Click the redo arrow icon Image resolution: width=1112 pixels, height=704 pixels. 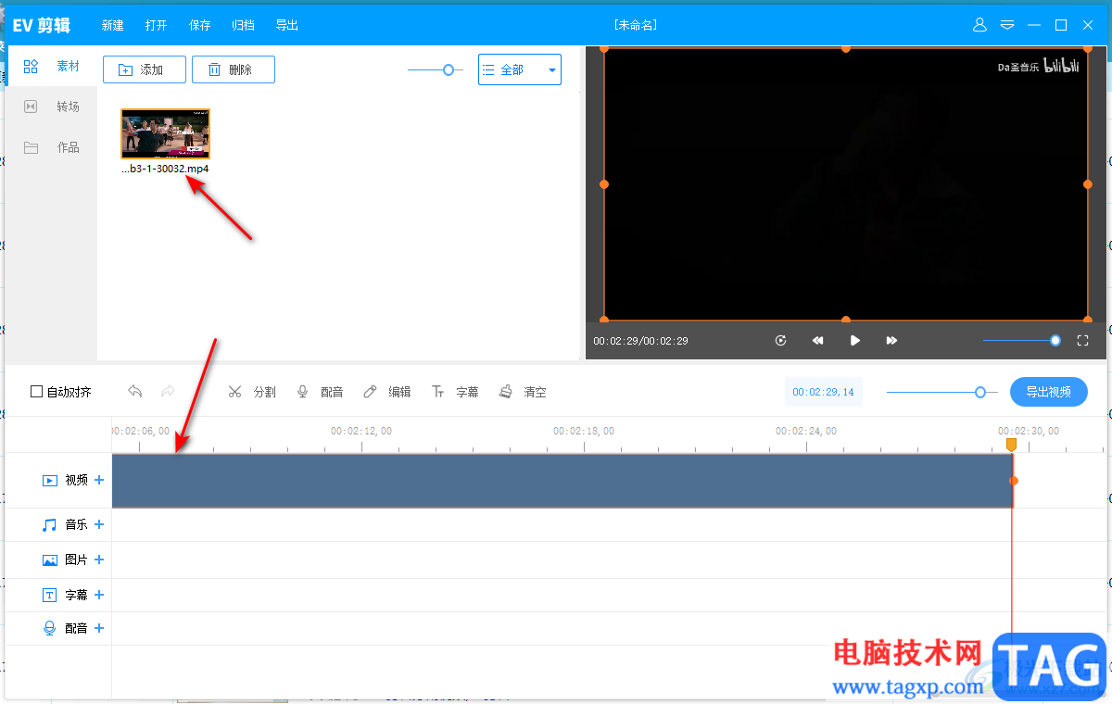(168, 392)
